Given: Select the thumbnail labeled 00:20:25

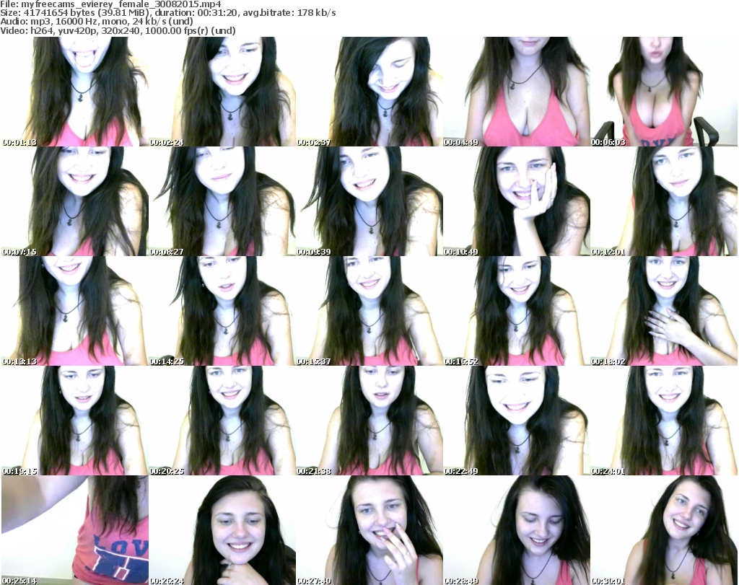Looking at the screenshot, I should pos(222,421).
